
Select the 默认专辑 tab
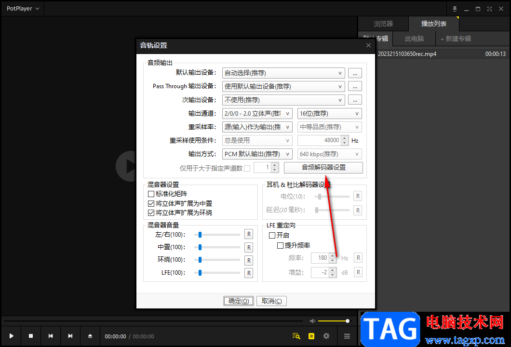376,39
